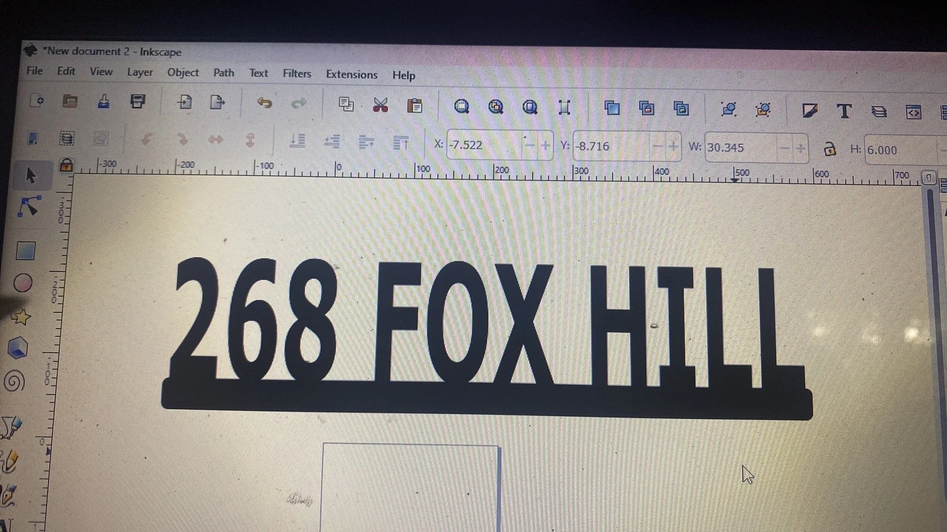Click the Cut scissors icon

point(380,105)
